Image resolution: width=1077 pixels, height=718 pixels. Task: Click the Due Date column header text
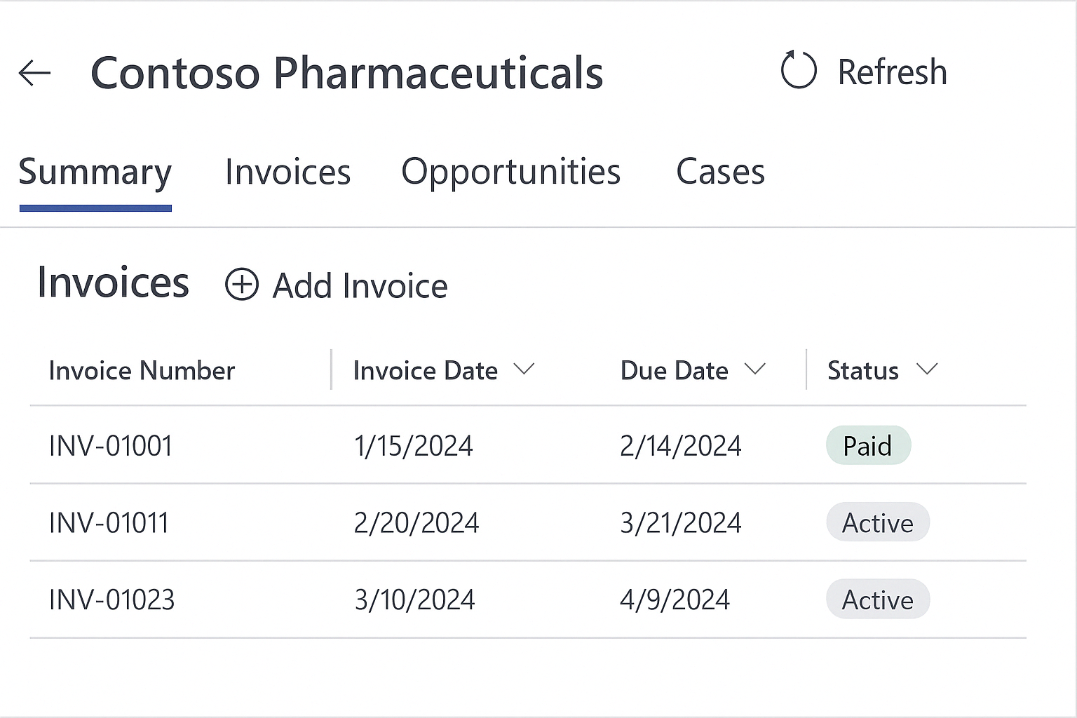tap(674, 370)
